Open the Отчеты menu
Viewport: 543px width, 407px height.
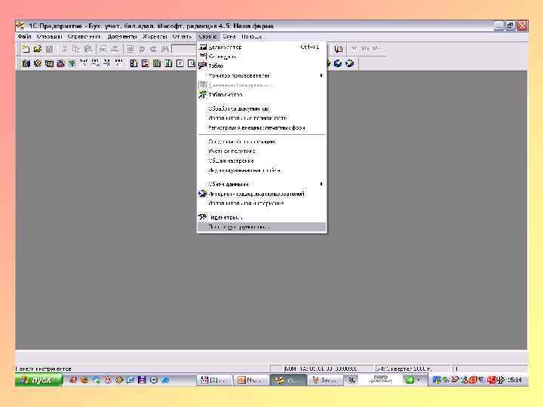[x=182, y=36]
